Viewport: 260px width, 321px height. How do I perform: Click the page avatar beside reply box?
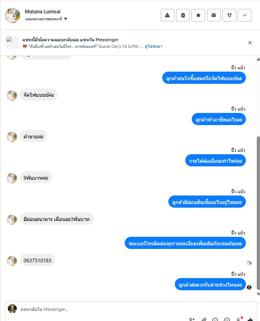pyautogui.click(x=12, y=309)
